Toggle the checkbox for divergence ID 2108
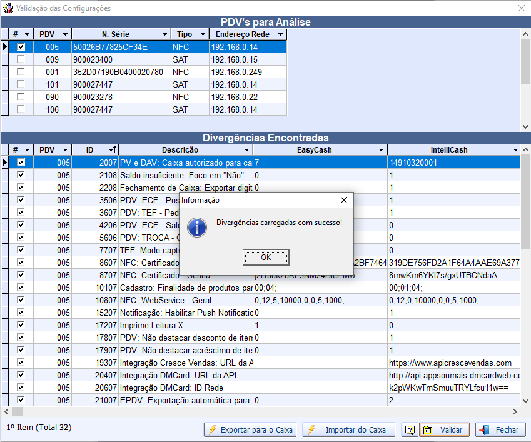The width and height of the screenshot is (531, 442). [x=21, y=175]
